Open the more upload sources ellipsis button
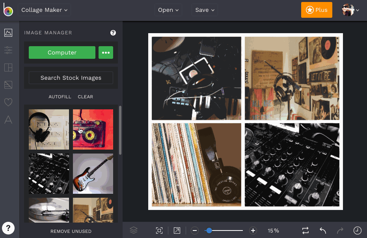Screen dimensions: 367x238 [106, 52]
